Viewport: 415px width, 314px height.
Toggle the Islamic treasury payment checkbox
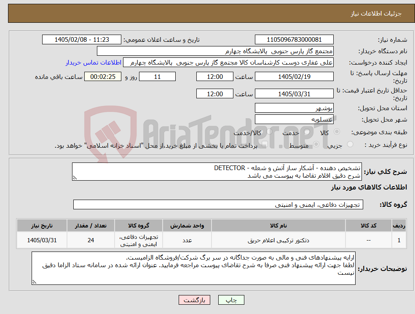[265, 144]
